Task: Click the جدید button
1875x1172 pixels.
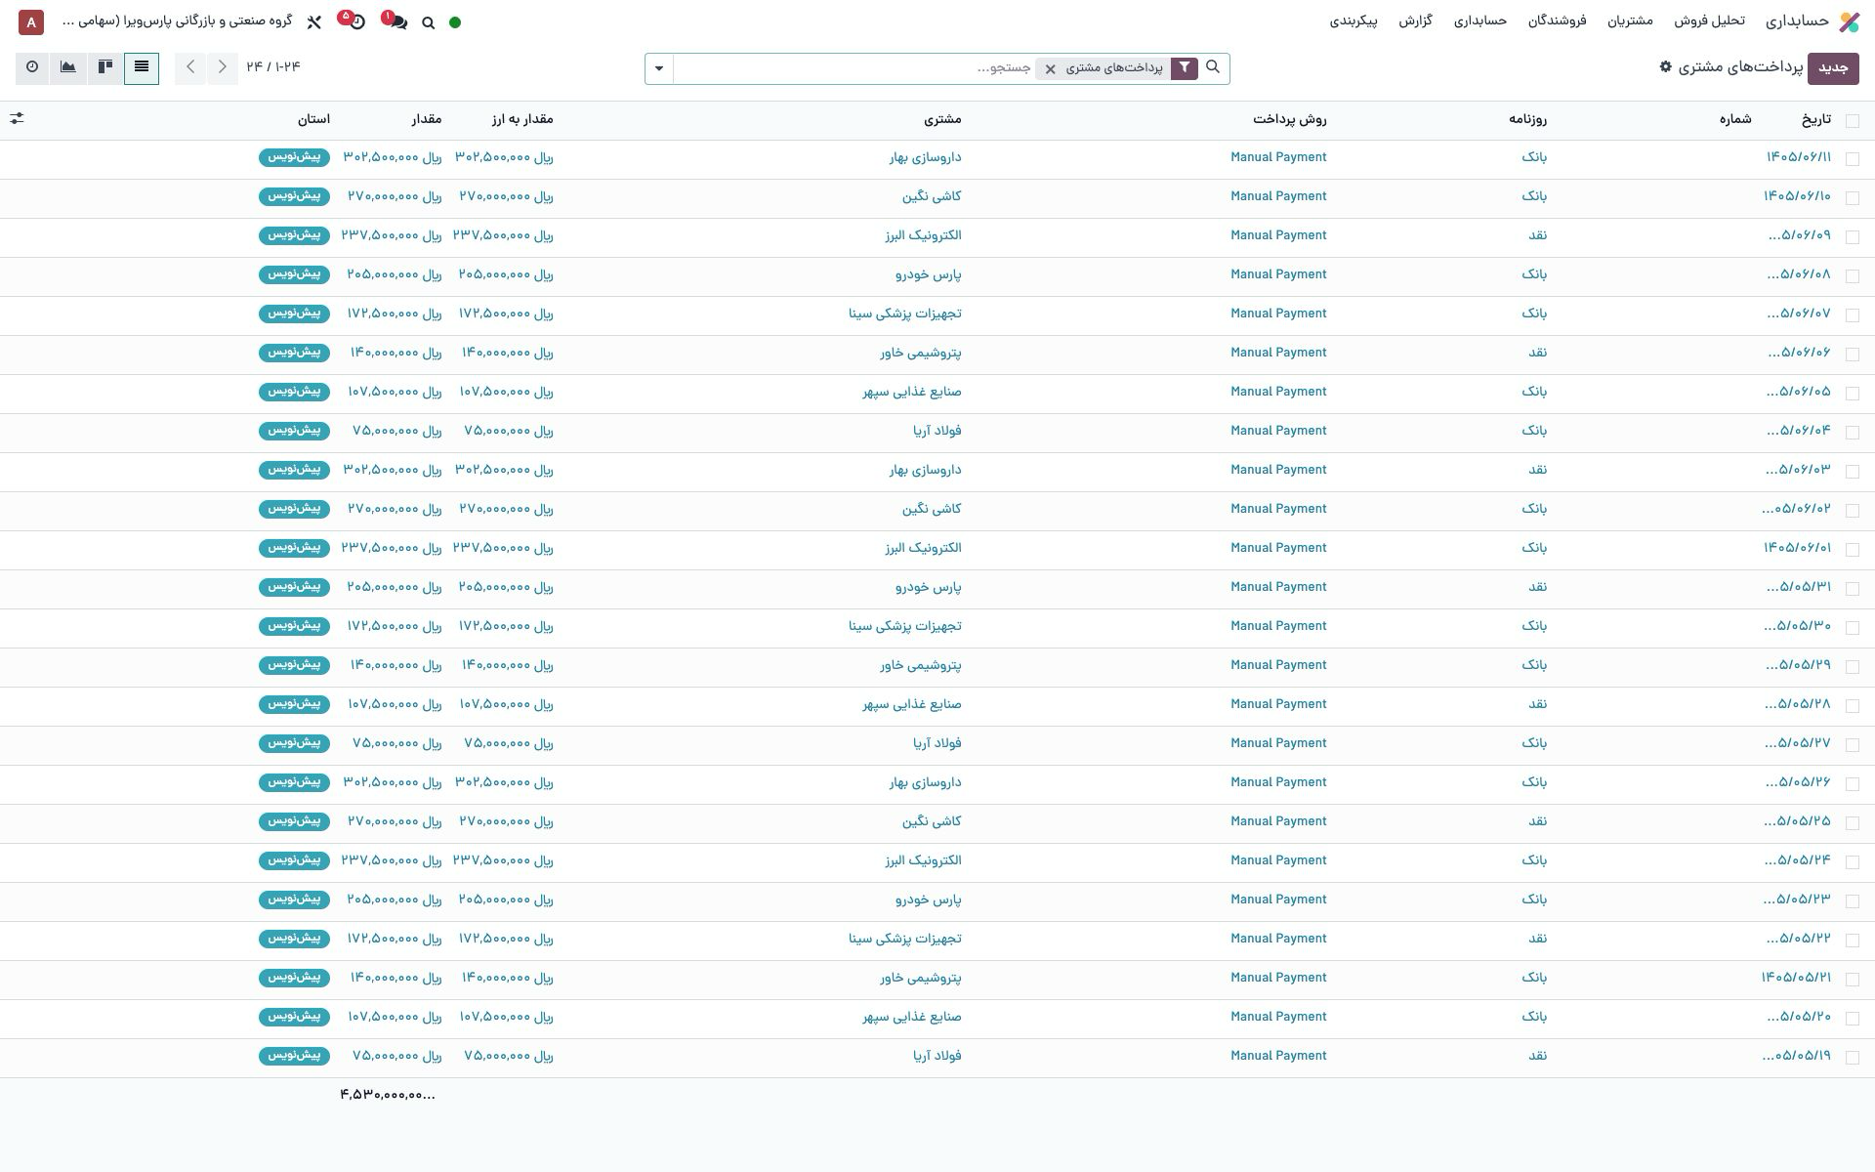Action: tap(1833, 68)
